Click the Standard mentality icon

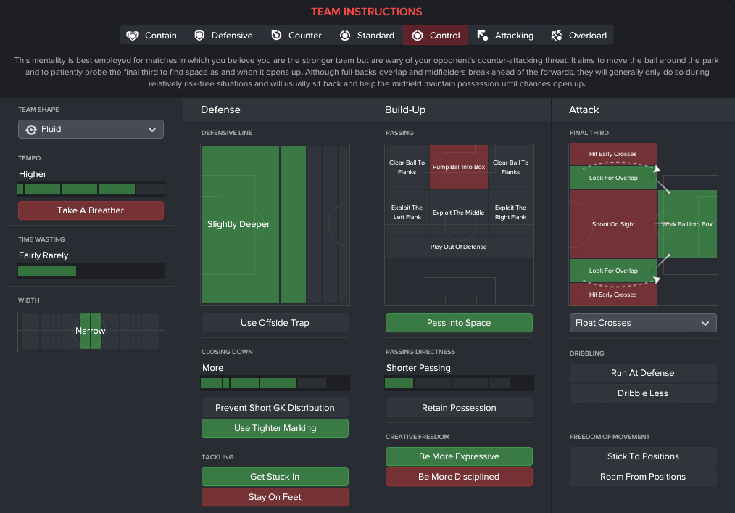coord(345,36)
